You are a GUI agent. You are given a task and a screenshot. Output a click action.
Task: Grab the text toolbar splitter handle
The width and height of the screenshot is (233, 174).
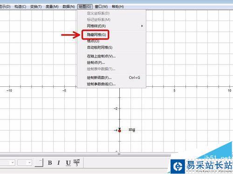[x=119, y=154]
